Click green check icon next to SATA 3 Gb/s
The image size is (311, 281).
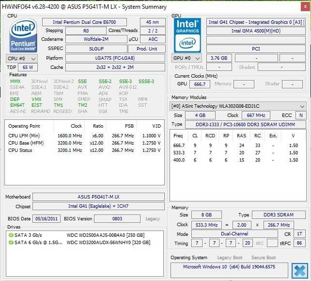click(x=11, y=235)
